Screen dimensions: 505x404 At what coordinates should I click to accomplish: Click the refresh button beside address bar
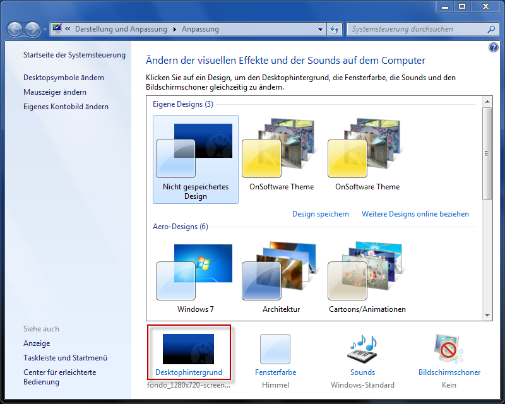335,29
